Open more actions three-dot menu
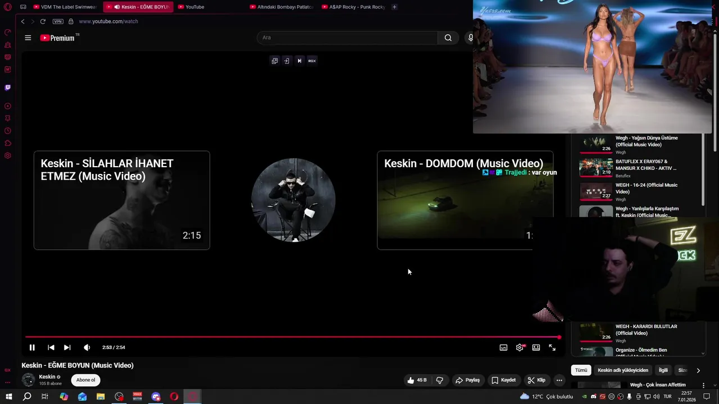719x404 pixels. point(559,380)
